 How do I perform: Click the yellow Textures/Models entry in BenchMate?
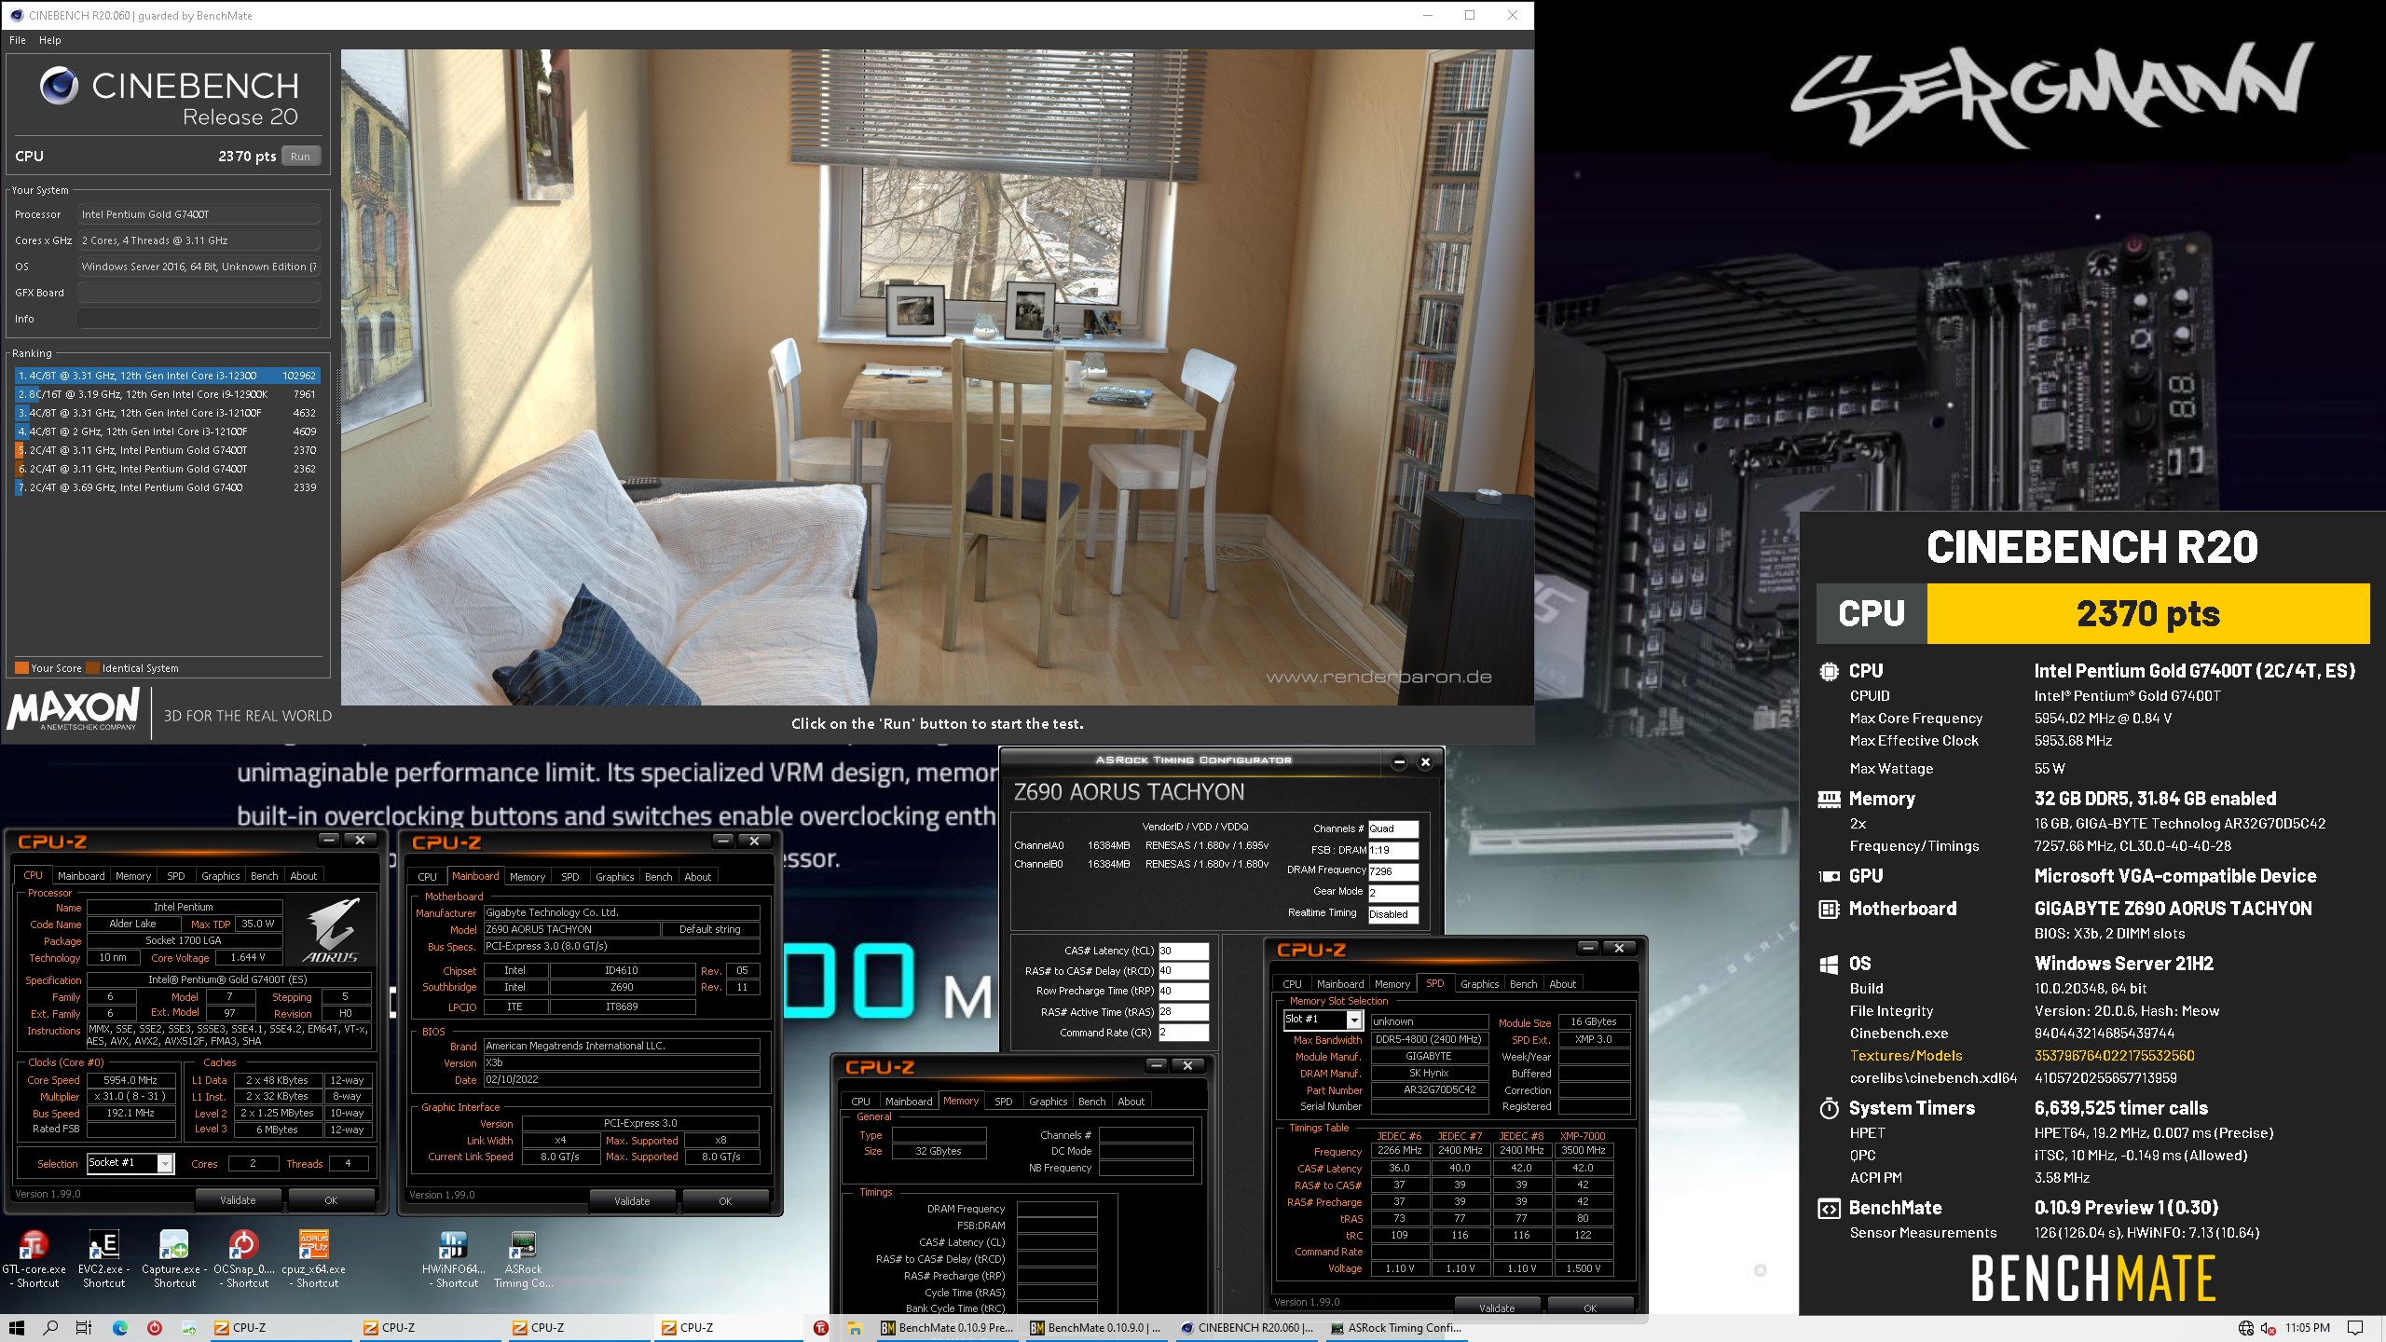click(1906, 1056)
